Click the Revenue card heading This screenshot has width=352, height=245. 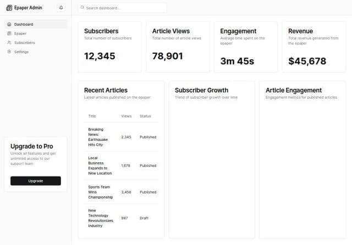(301, 31)
